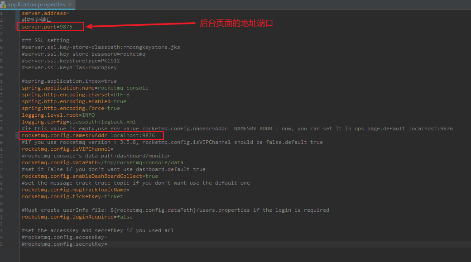The image size is (471, 262).
Task: Click the properties file icon on the tab
Action: (5, 4)
